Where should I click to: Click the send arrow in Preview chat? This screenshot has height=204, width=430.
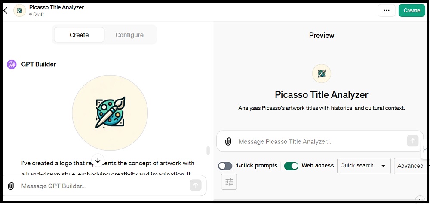click(x=412, y=141)
